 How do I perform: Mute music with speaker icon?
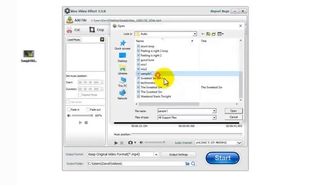coord(69,116)
